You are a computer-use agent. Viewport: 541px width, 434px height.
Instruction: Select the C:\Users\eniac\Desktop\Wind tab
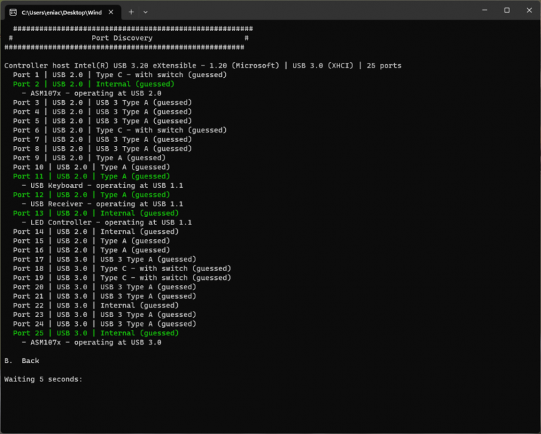pos(63,12)
